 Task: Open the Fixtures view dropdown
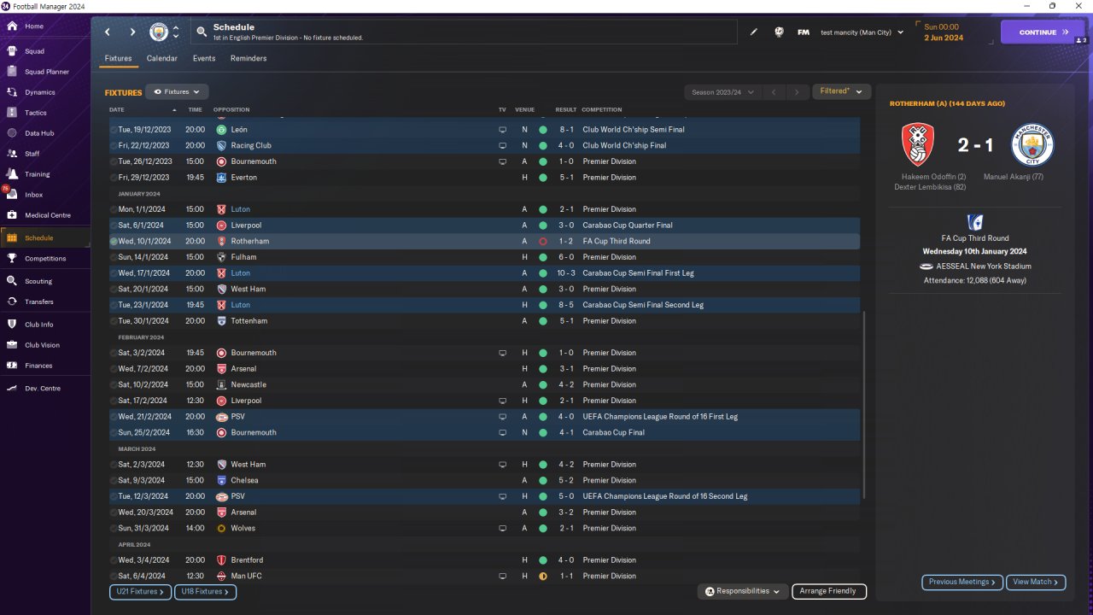click(x=177, y=91)
